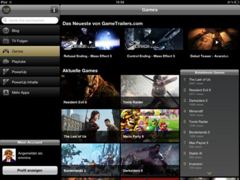Select Minecraft in Beliebteste Games list
Image resolution: width=240 pixels, height=180 pixels.
click(209, 113)
